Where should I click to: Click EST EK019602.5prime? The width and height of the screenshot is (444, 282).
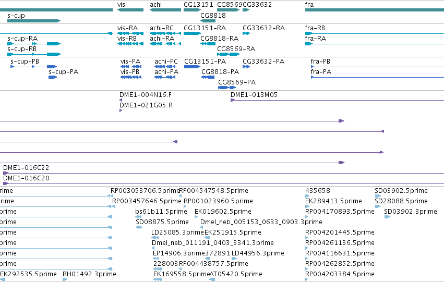tap(223, 212)
